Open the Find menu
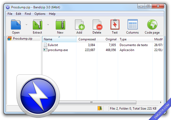Viewport: 171px width, 120px height. pyautogui.click(x=28, y=14)
